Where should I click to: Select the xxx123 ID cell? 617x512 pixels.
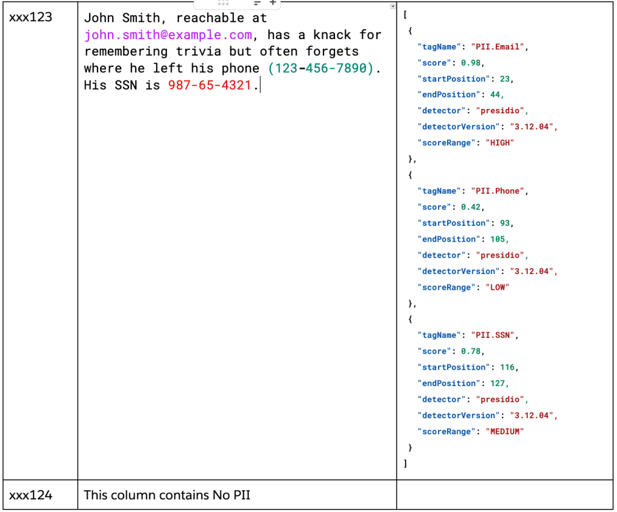pyautogui.click(x=31, y=17)
